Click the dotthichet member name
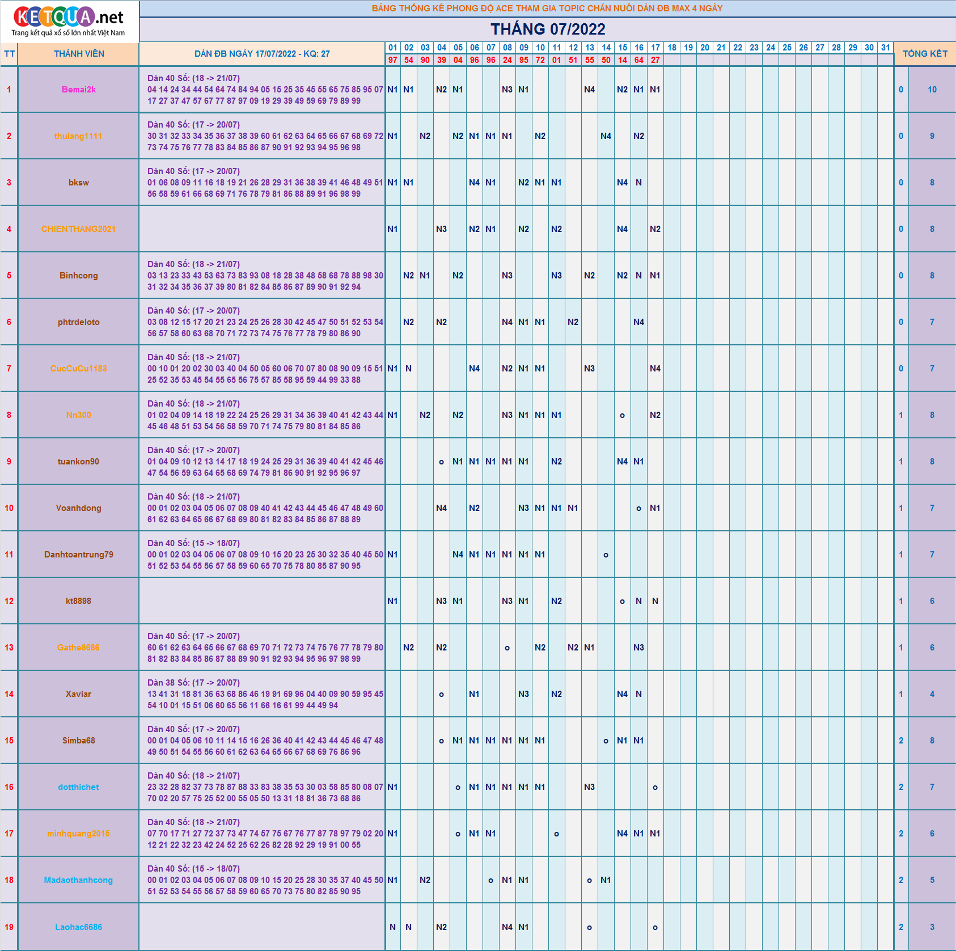This screenshot has height=951, width=956. (x=78, y=787)
